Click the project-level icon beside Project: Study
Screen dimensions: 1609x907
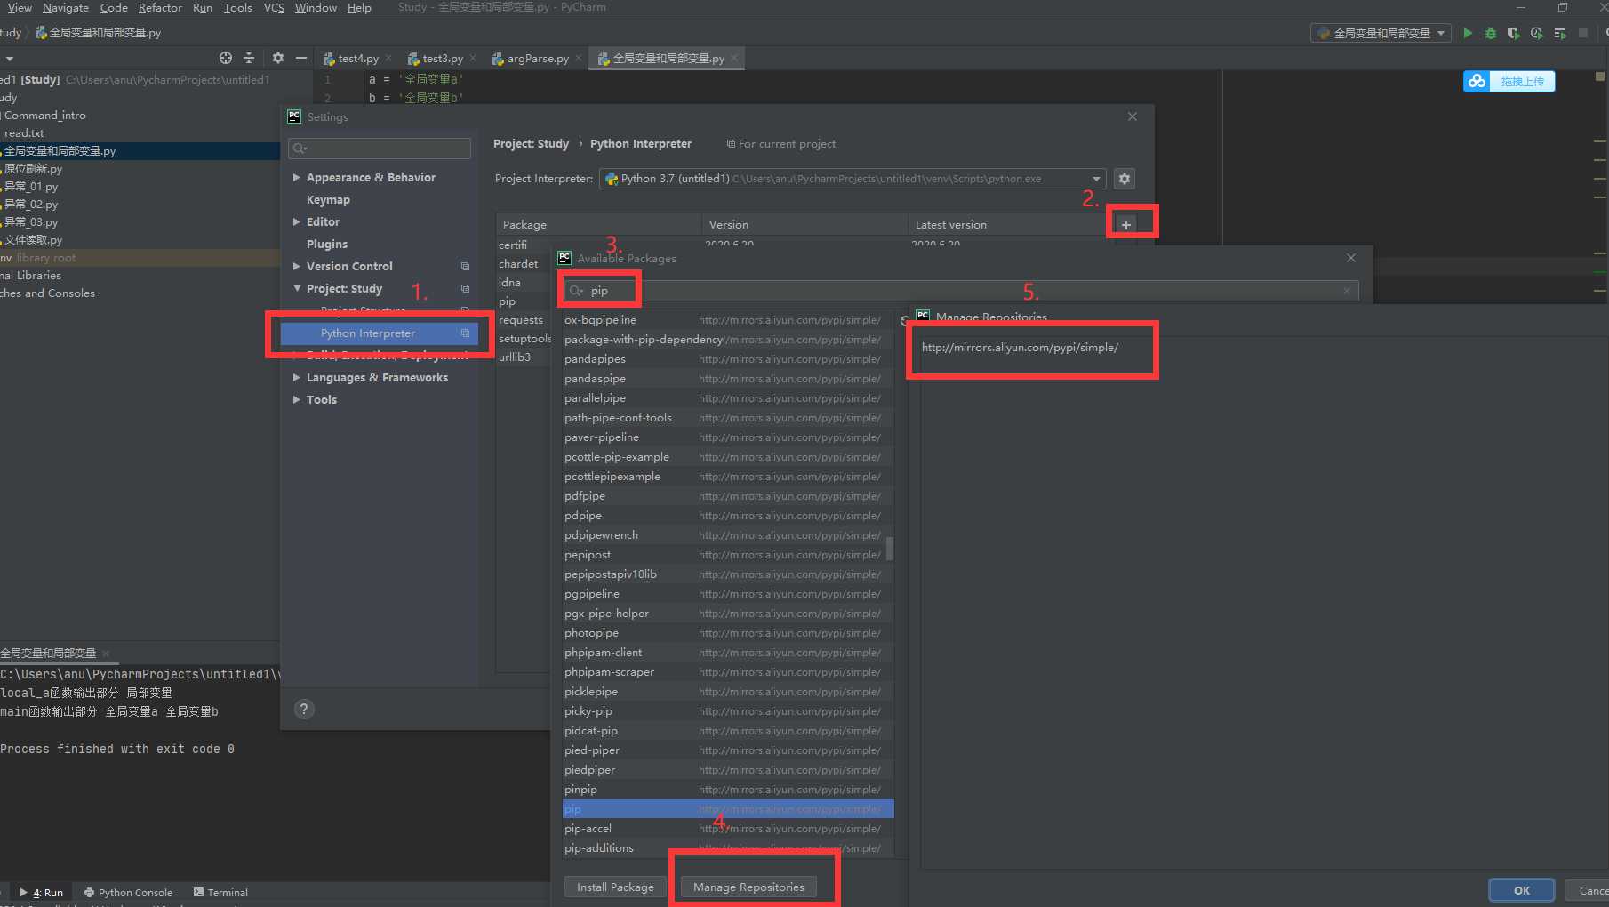pyautogui.click(x=465, y=288)
